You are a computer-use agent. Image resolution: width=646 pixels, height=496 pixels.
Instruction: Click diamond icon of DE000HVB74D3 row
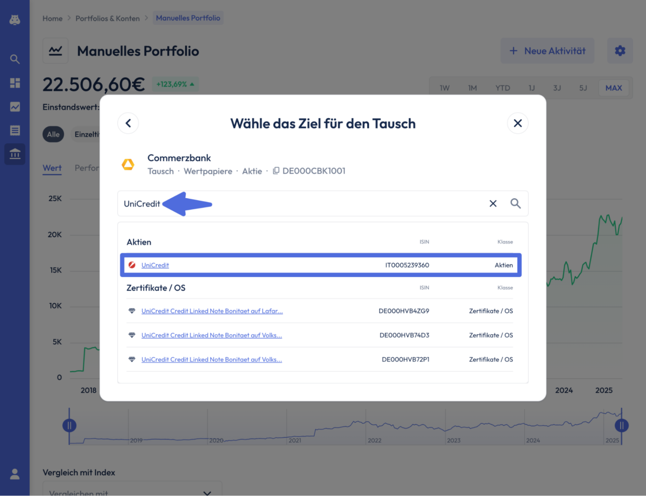pyautogui.click(x=132, y=335)
